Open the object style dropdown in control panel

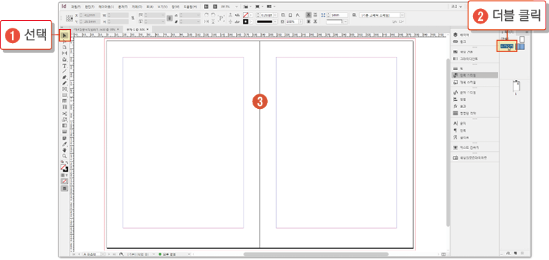coord(402,15)
